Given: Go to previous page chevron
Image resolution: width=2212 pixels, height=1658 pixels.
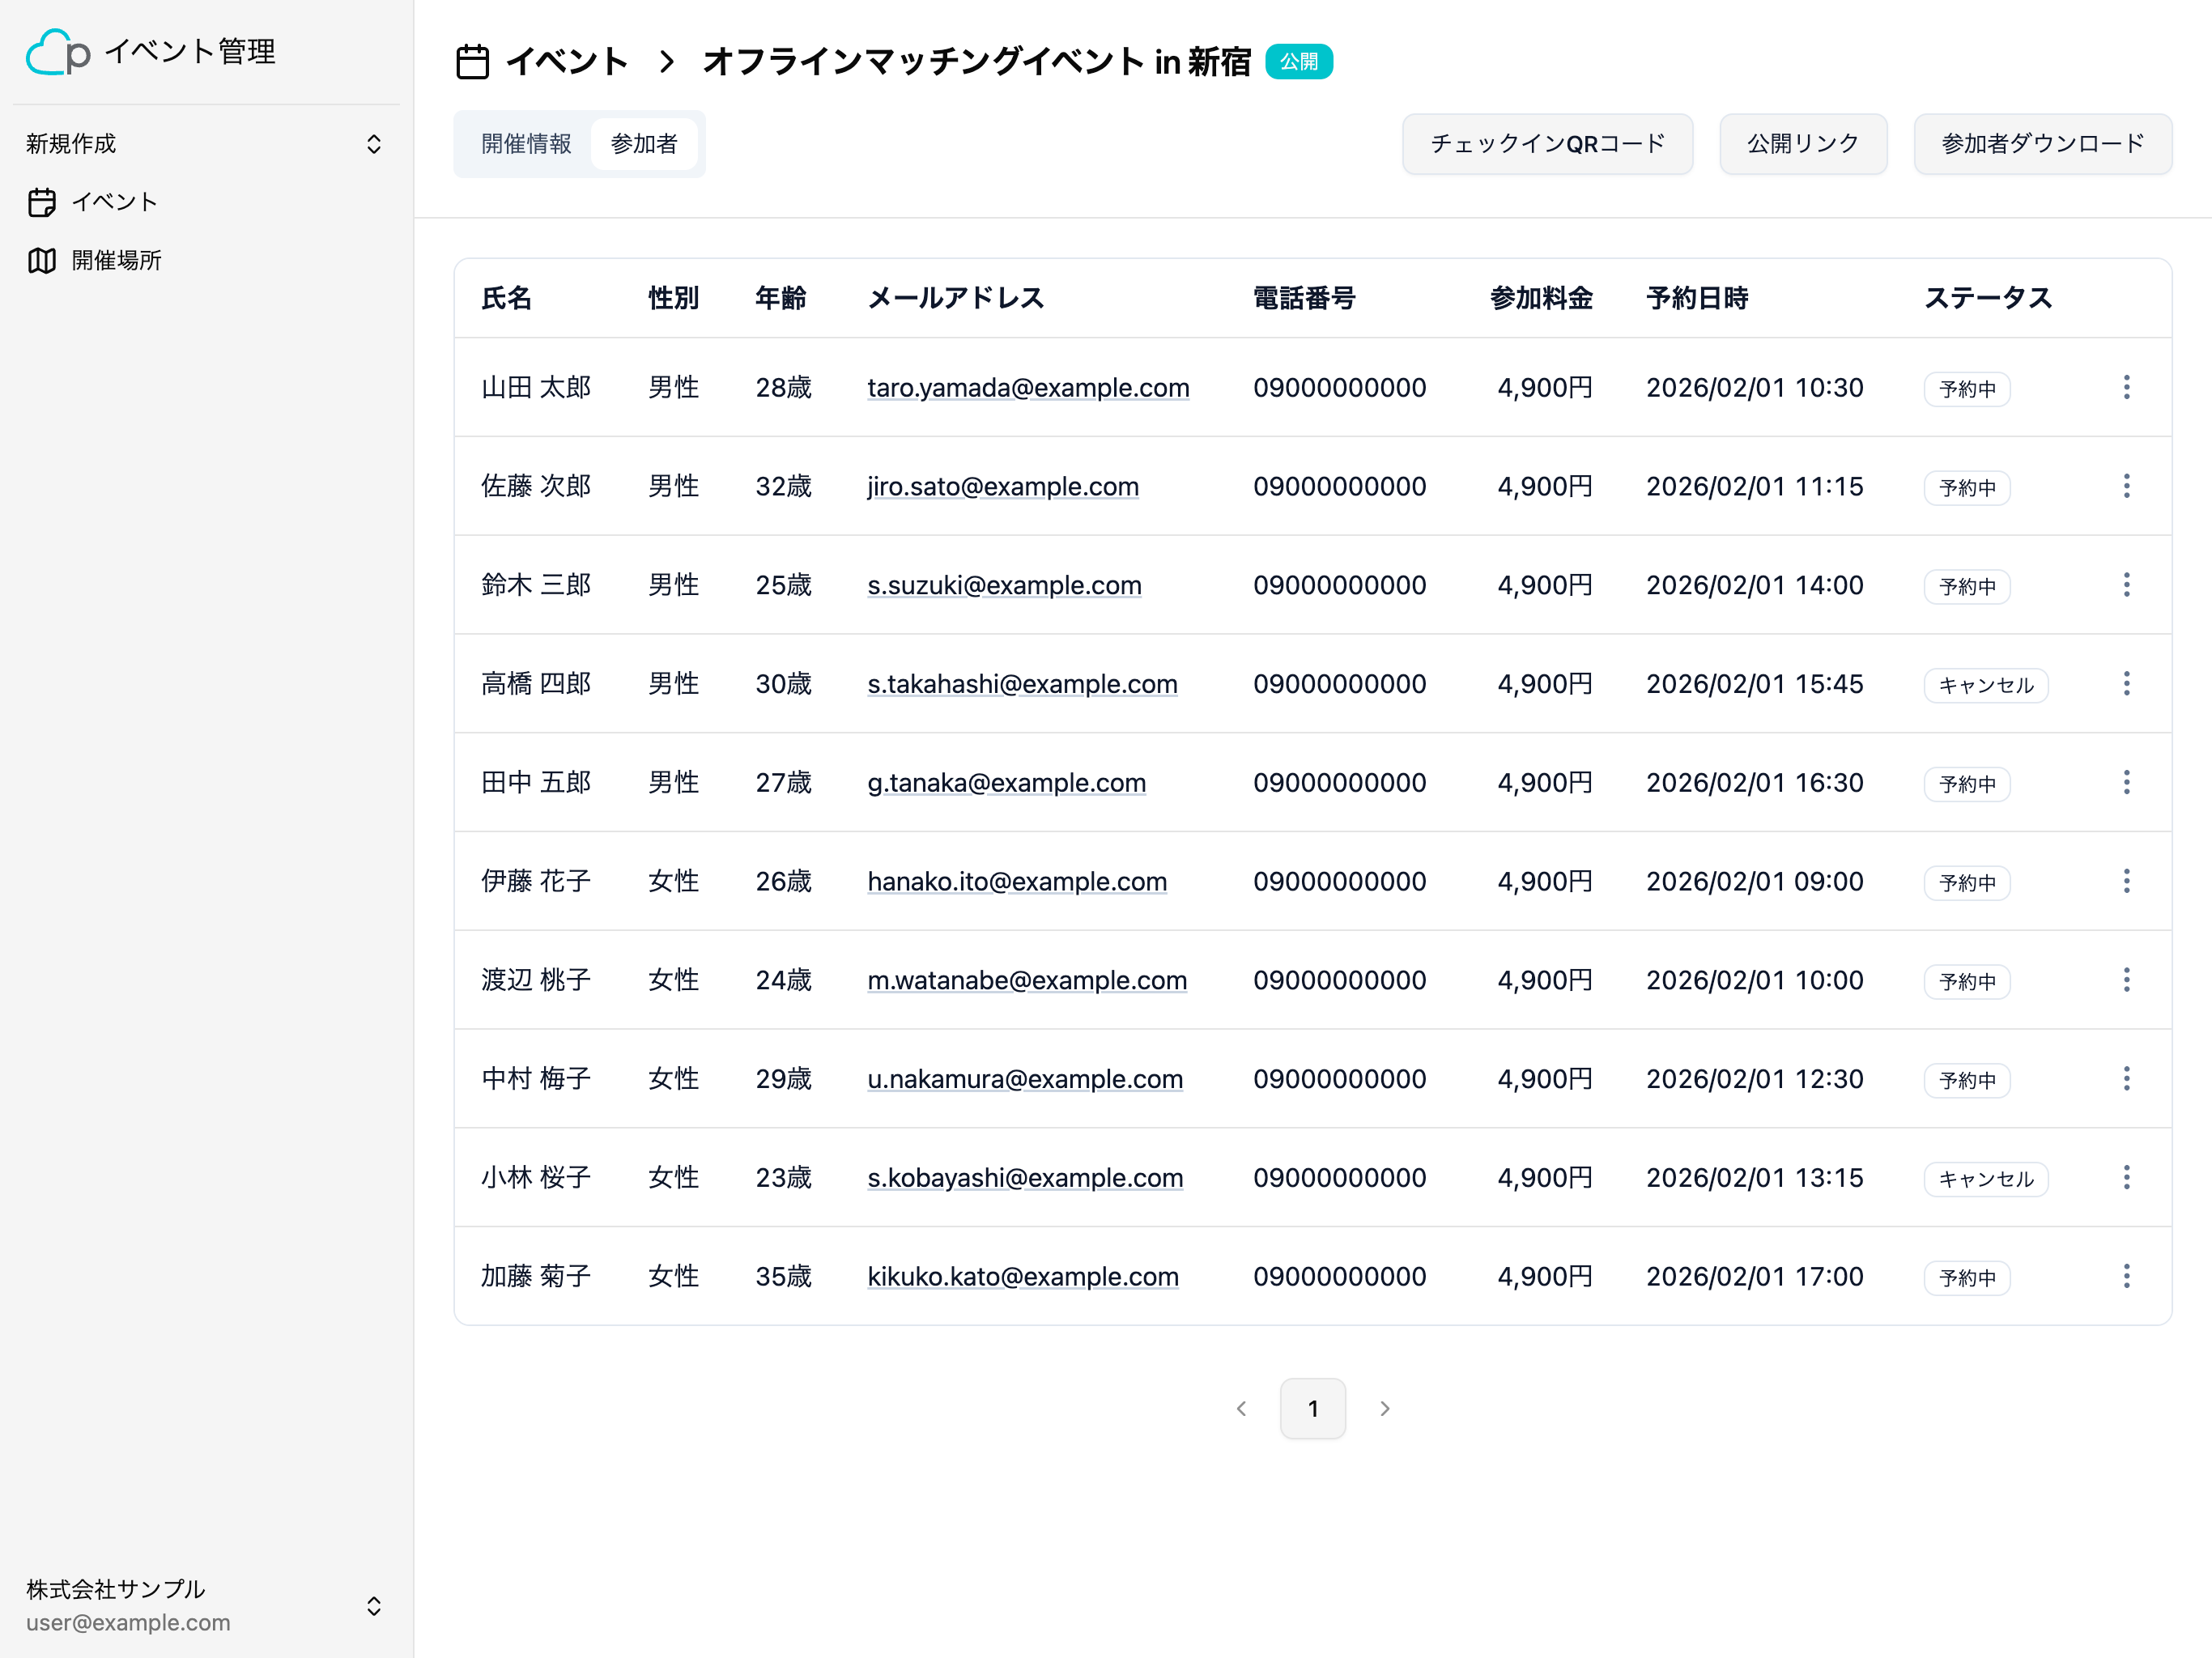Looking at the screenshot, I should pyautogui.click(x=1241, y=1409).
